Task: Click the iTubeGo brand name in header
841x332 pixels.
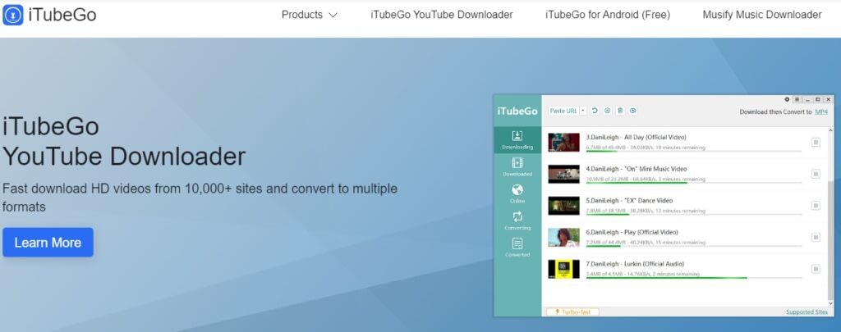Action: point(62,15)
